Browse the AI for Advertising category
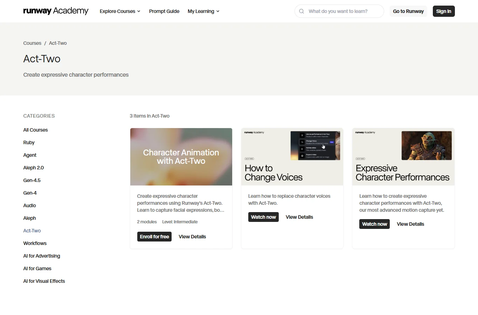The width and height of the screenshot is (478, 315). 42,256
